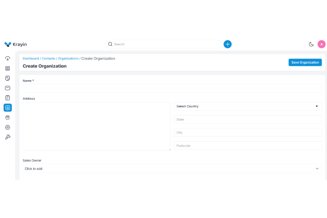Screen dimensions: 327x218
Task: Click the blue plus quick-create button
Action: [227, 44]
